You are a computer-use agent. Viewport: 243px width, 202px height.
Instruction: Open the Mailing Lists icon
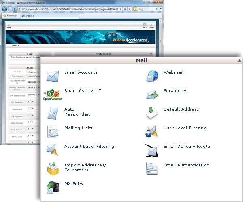[53, 132]
